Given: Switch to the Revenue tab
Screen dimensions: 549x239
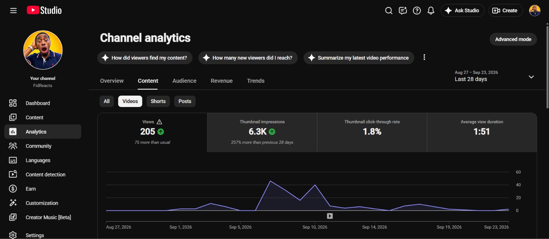Looking at the screenshot, I should point(222,81).
